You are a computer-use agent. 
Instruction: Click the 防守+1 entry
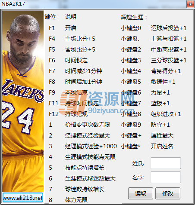[x=160, y=125]
